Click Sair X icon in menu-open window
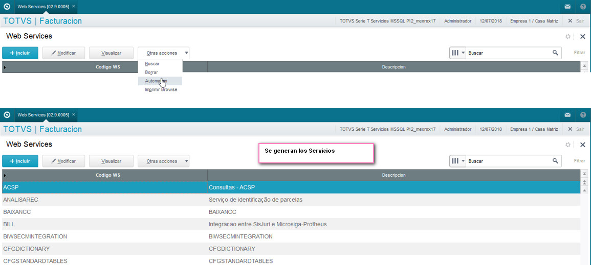 click(x=570, y=21)
